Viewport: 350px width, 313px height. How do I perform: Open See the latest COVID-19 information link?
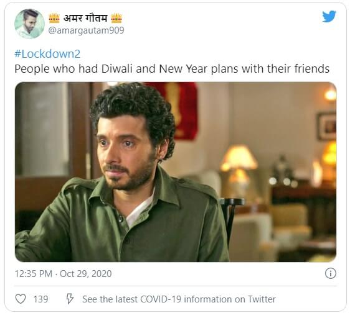(179, 299)
